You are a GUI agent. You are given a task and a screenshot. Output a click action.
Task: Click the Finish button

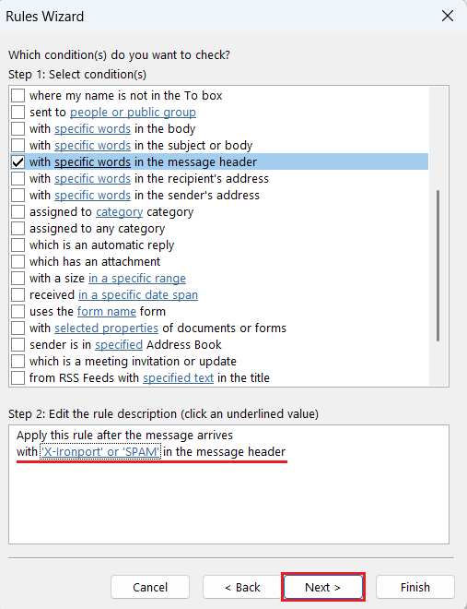click(x=415, y=587)
